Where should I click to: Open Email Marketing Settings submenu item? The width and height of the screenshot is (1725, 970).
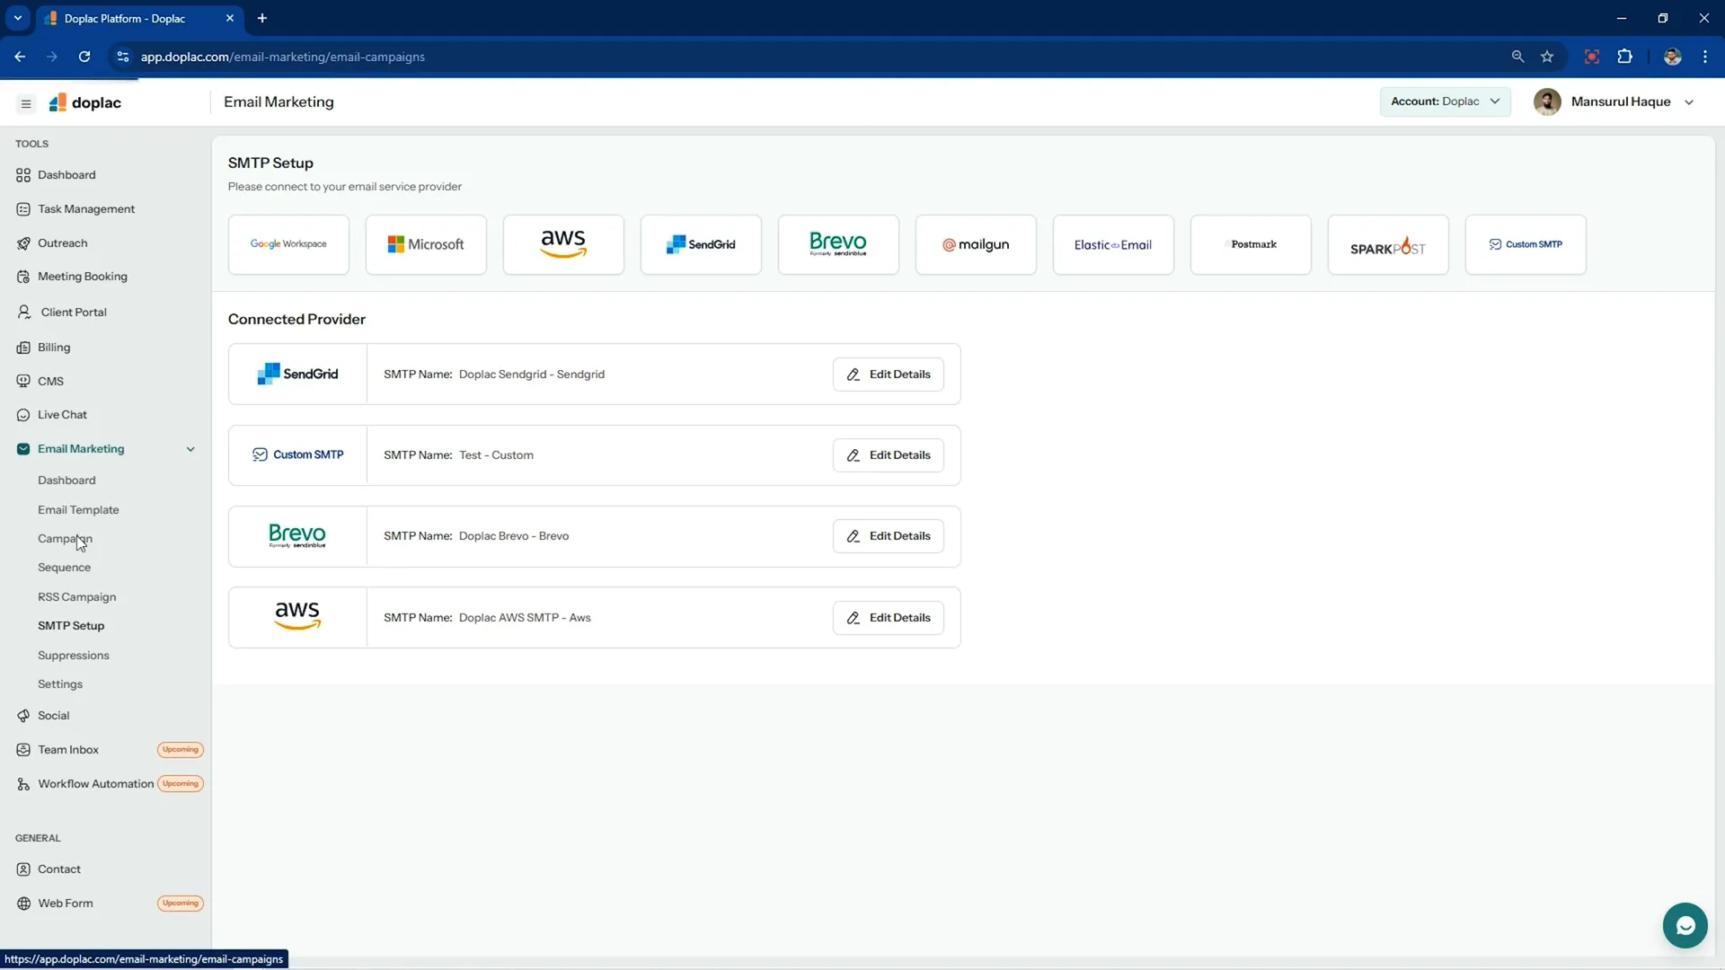(60, 684)
